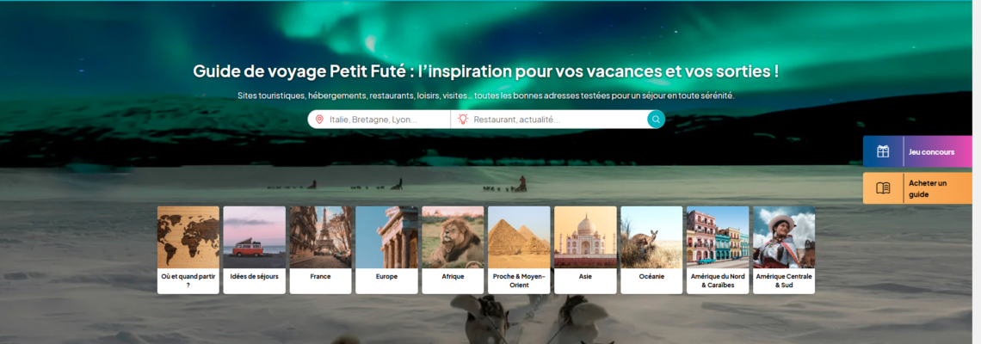Click the red location pin icon

[319, 120]
